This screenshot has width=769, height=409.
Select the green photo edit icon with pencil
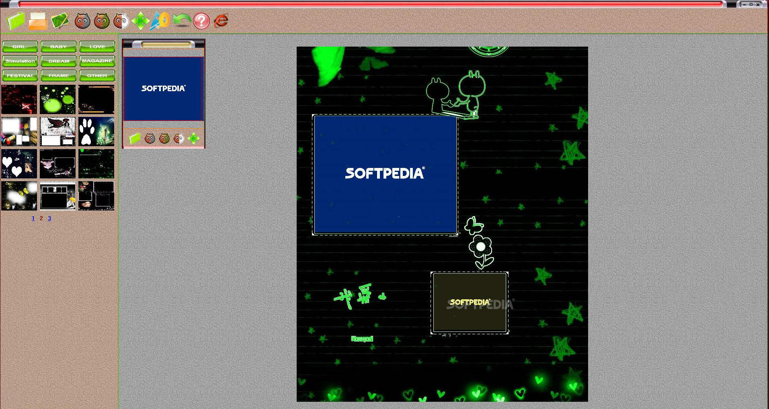tap(60, 21)
